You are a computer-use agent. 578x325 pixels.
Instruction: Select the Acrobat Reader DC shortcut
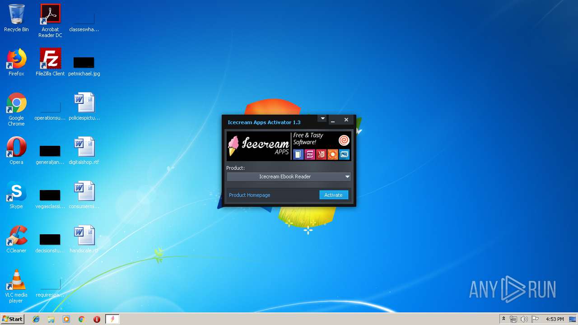(50, 21)
